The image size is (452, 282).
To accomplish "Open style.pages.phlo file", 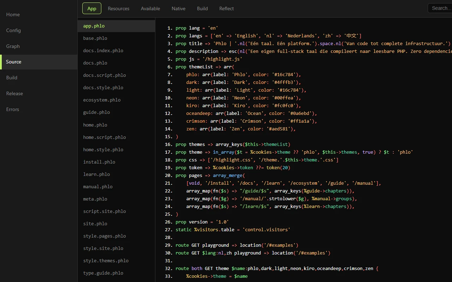I will click(116, 236).
